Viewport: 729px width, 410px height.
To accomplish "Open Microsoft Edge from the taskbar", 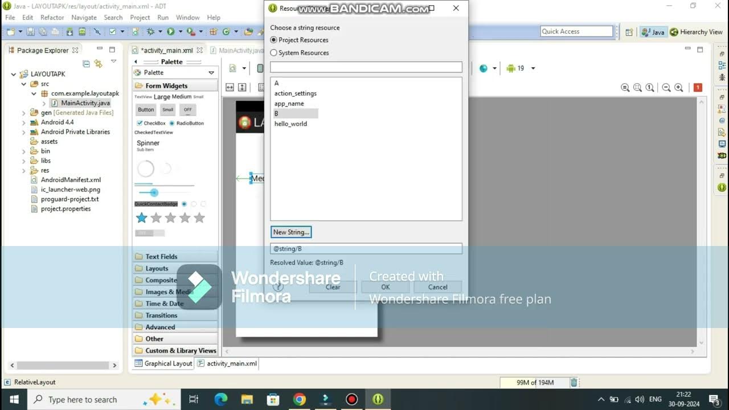I will tap(221, 399).
